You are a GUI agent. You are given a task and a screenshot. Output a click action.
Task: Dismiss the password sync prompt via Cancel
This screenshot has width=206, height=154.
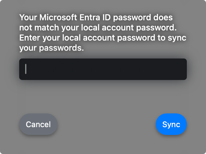38,124
